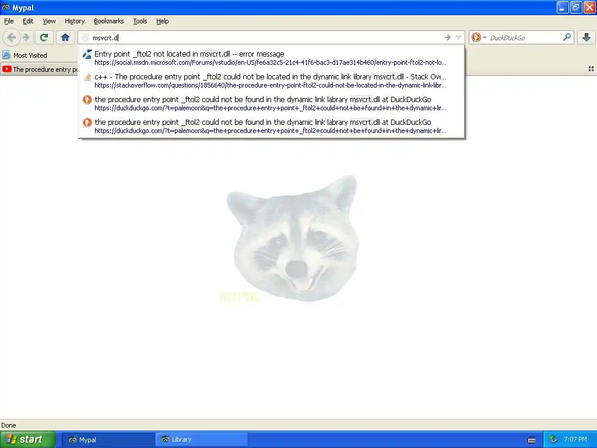Open the History menu
This screenshot has width=597, height=448.
click(74, 21)
